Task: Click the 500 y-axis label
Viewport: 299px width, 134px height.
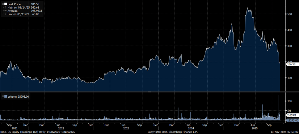Action: [x=289, y=14]
